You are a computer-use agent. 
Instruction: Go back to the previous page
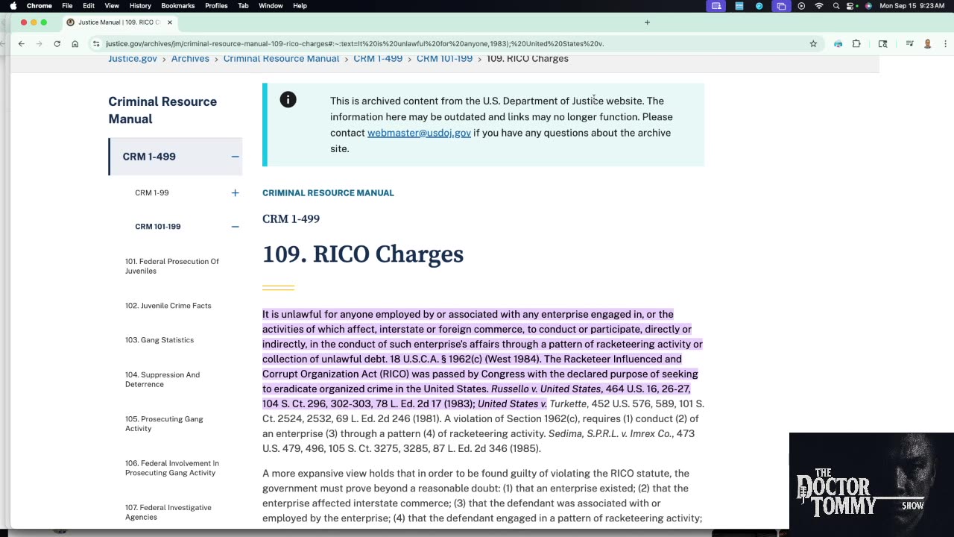point(21,44)
